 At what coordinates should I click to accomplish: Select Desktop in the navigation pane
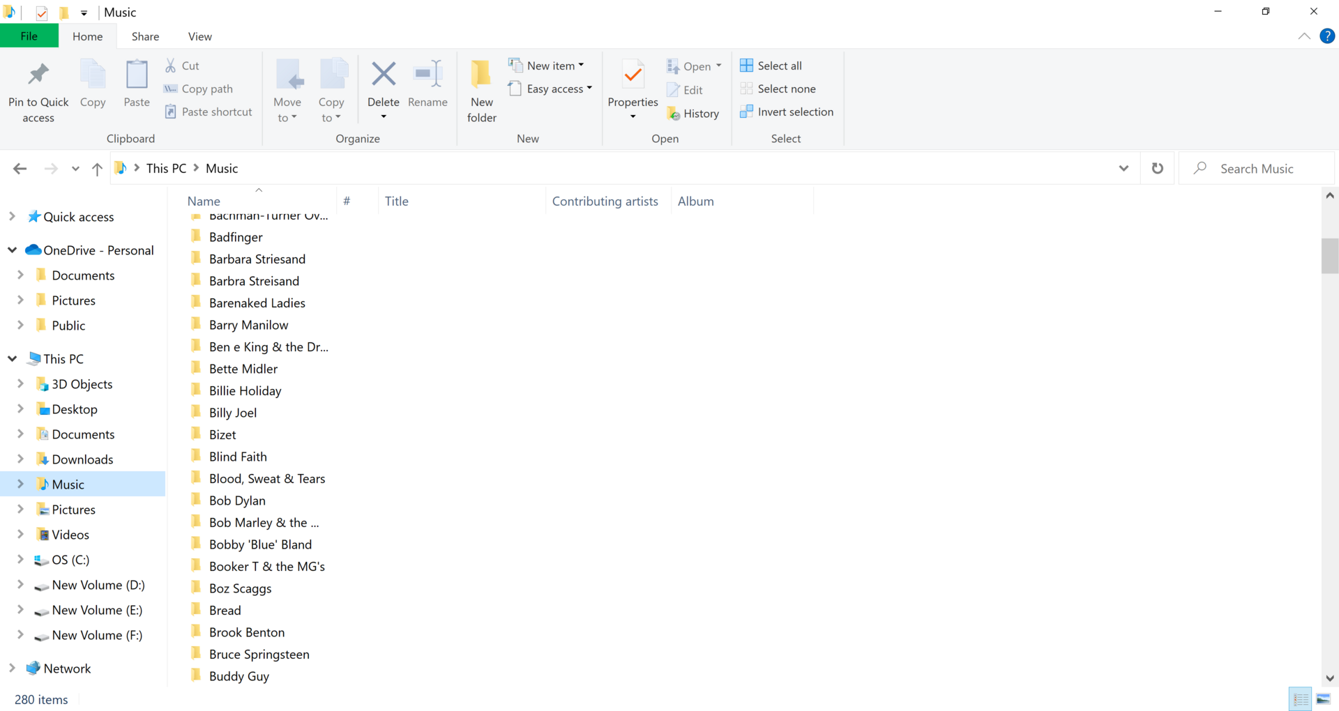pyautogui.click(x=75, y=408)
